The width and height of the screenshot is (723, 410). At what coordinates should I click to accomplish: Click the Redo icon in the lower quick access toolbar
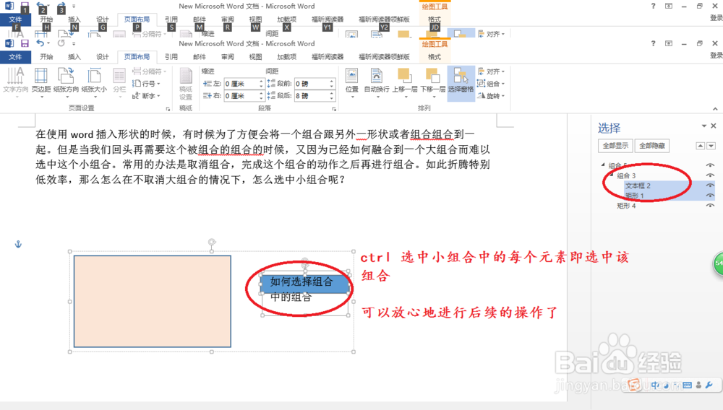[61, 43]
